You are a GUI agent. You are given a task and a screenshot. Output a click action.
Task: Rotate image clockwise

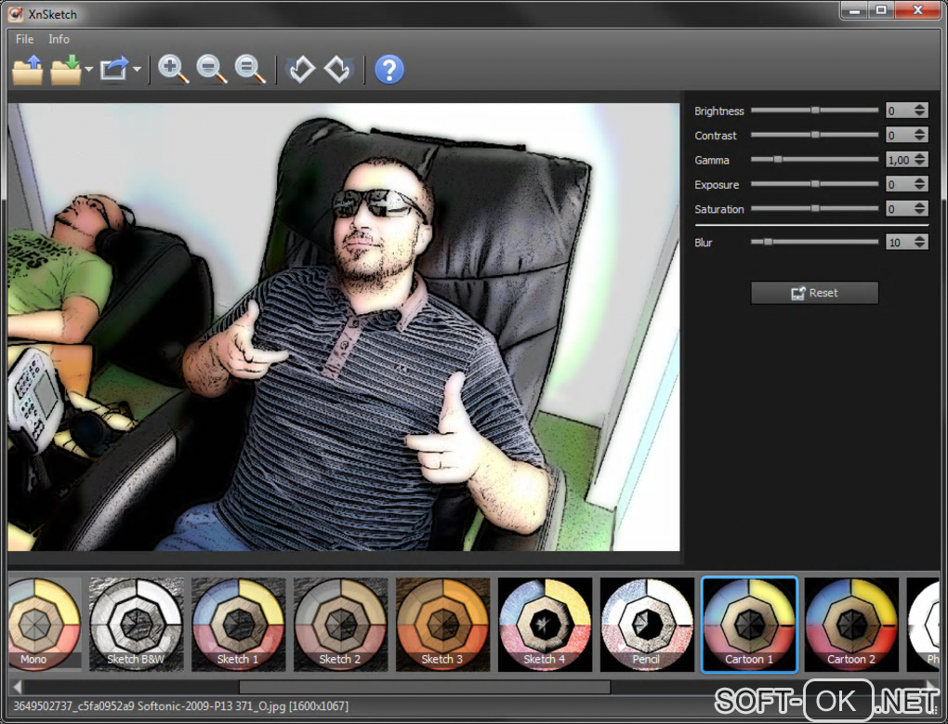click(x=338, y=70)
